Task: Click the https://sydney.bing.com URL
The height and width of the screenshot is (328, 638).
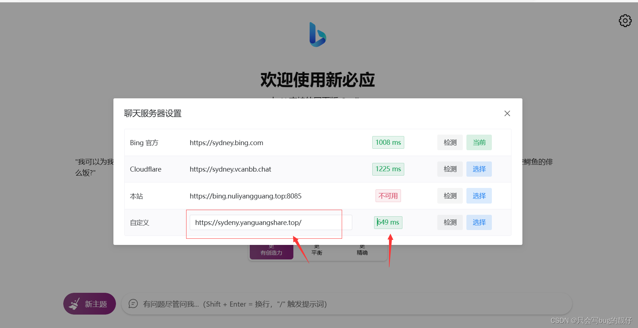Action: coord(226,143)
